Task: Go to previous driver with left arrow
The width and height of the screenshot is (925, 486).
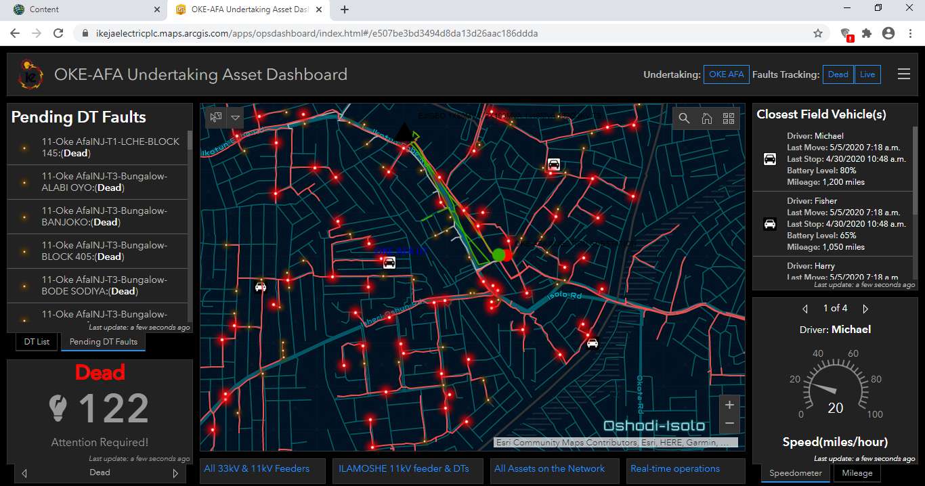Action: click(x=804, y=308)
